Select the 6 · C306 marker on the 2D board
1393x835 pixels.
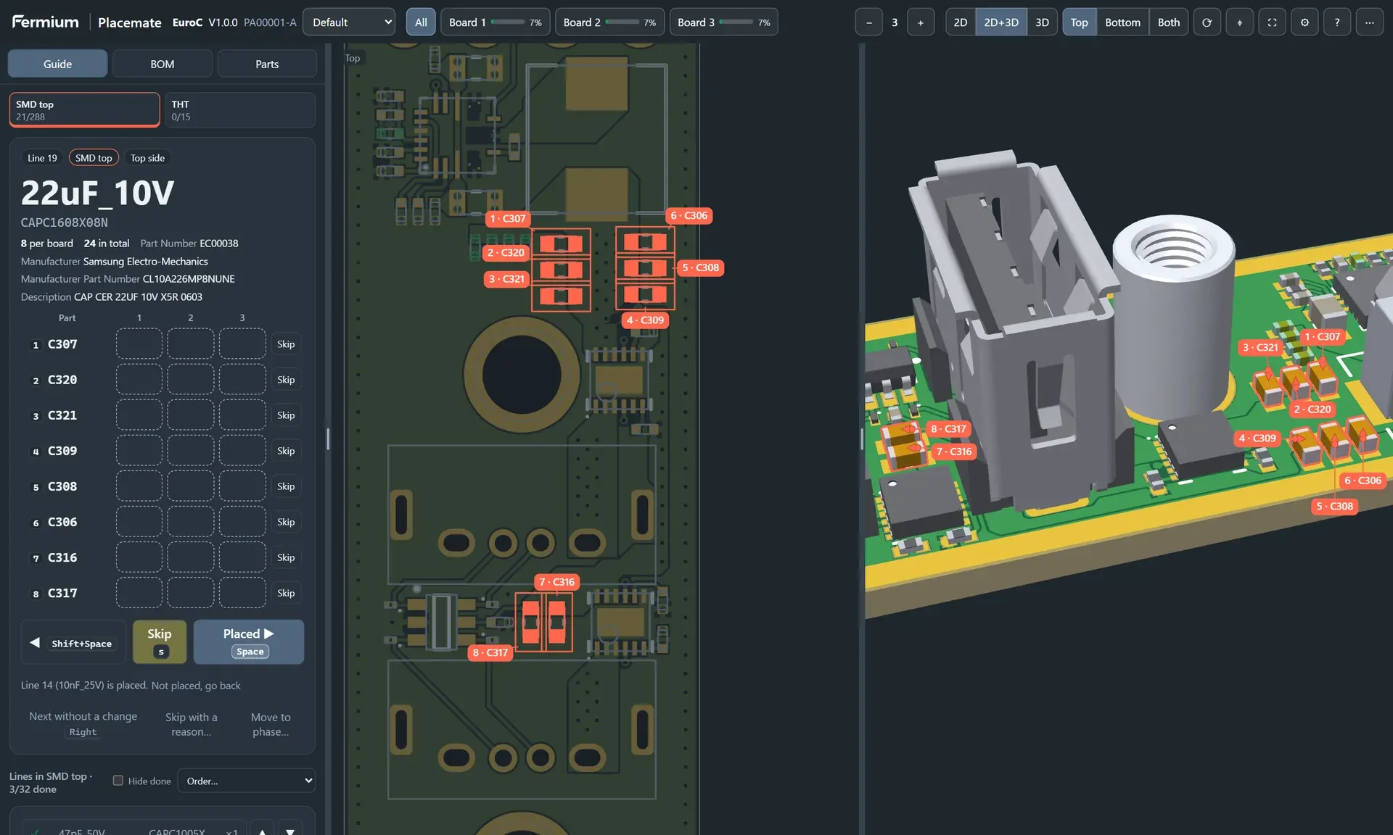689,215
